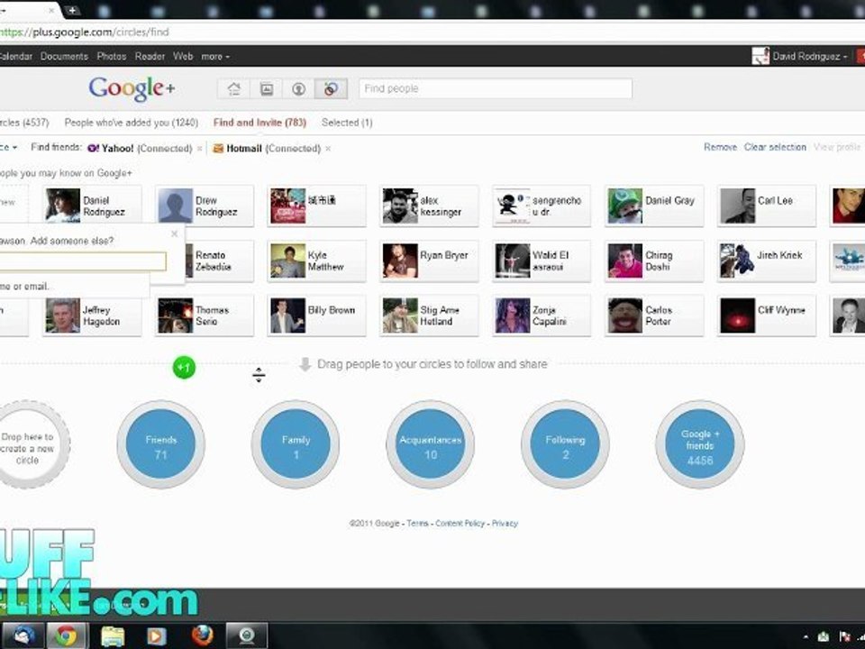Click the Hotmail find friends icon
Image resolution: width=865 pixels, height=649 pixels.
click(x=218, y=148)
